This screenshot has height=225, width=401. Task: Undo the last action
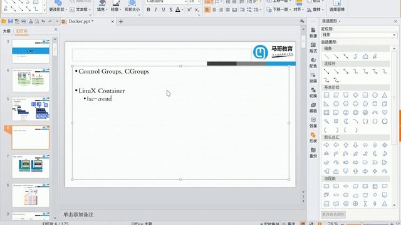coord(43,21)
